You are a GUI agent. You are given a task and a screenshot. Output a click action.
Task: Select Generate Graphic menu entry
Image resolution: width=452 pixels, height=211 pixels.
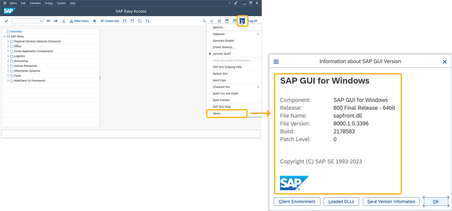tap(234, 41)
